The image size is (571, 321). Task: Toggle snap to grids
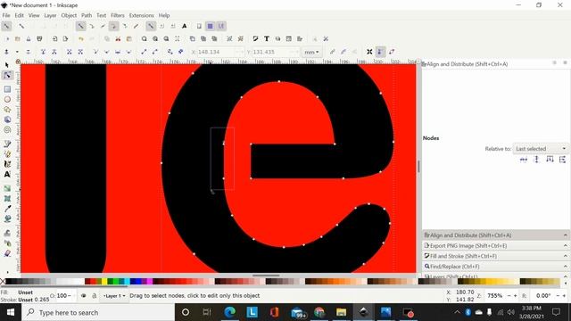click(x=211, y=26)
